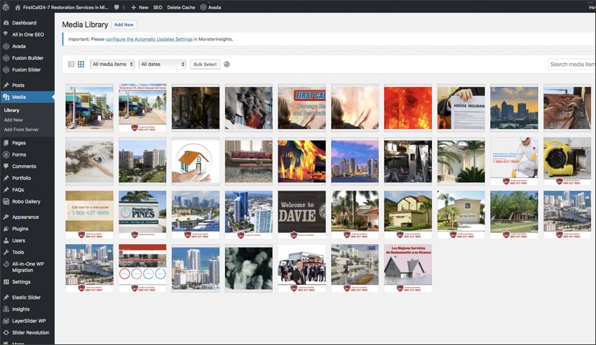596x345 pixels.
Task: Open Add New under Media submenu
Action: point(13,120)
